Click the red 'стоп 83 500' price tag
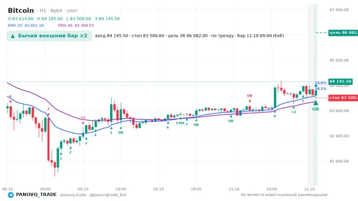The height and width of the screenshot is (201, 358). click(x=343, y=98)
